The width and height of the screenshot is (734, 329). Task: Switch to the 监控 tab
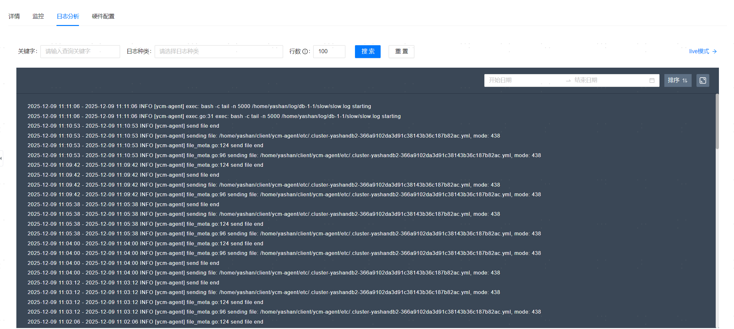[38, 16]
